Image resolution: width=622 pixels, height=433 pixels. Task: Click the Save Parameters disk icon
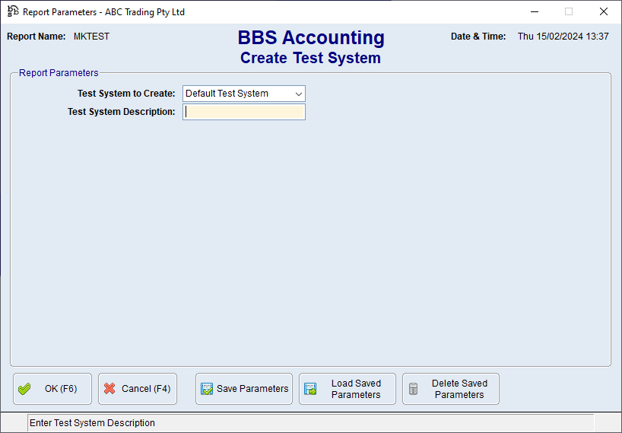(207, 389)
